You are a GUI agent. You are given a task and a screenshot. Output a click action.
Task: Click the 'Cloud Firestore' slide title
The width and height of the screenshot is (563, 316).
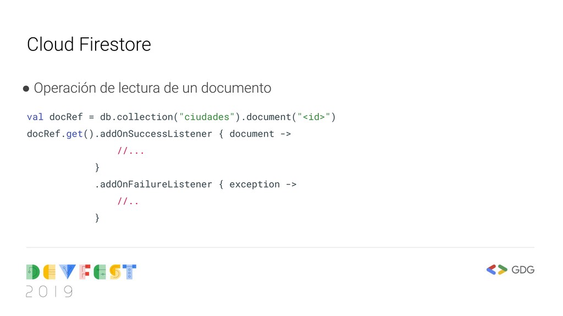[89, 44]
